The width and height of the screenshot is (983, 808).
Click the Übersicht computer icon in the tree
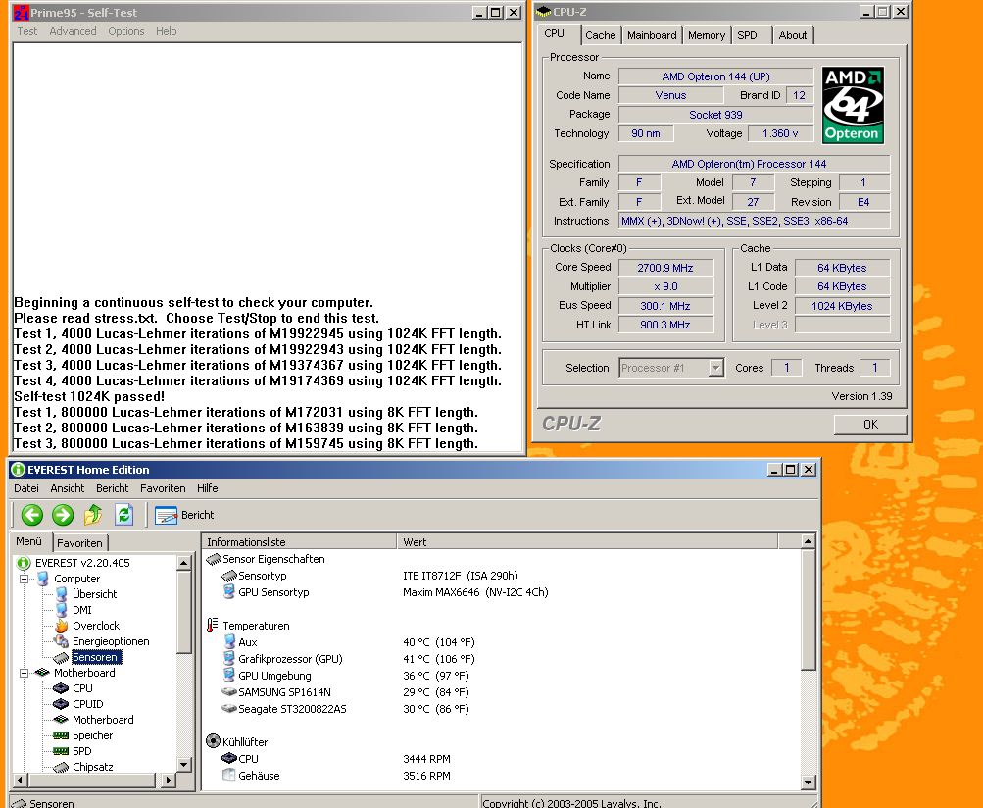[x=62, y=594]
